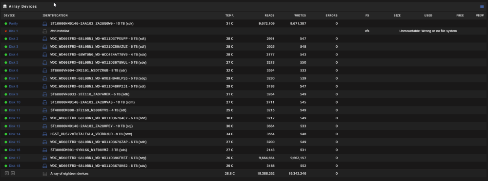Image resolution: width=488 pixels, height=181 pixels.
Task: Click the red X status of Disk 1
Action: point(5,31)
